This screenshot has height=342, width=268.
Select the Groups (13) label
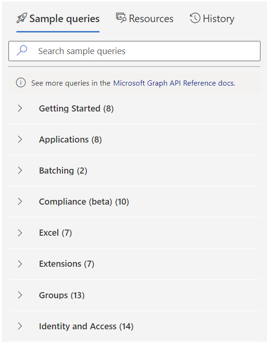62,295
